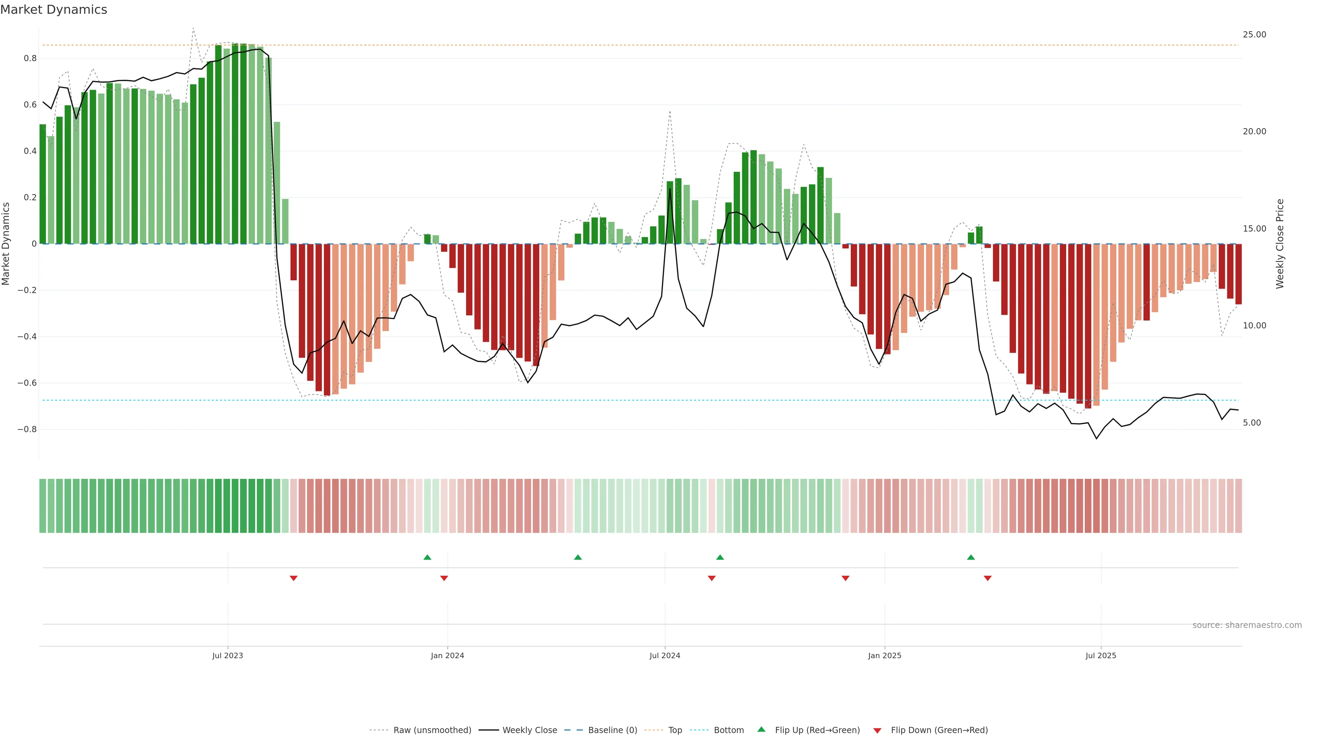Click the red flip-down triangle just before Jan 2025

click(x=845, y=578)
